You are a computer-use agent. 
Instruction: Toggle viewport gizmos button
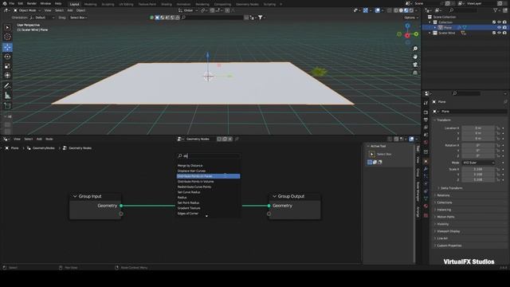click(366, 10)
